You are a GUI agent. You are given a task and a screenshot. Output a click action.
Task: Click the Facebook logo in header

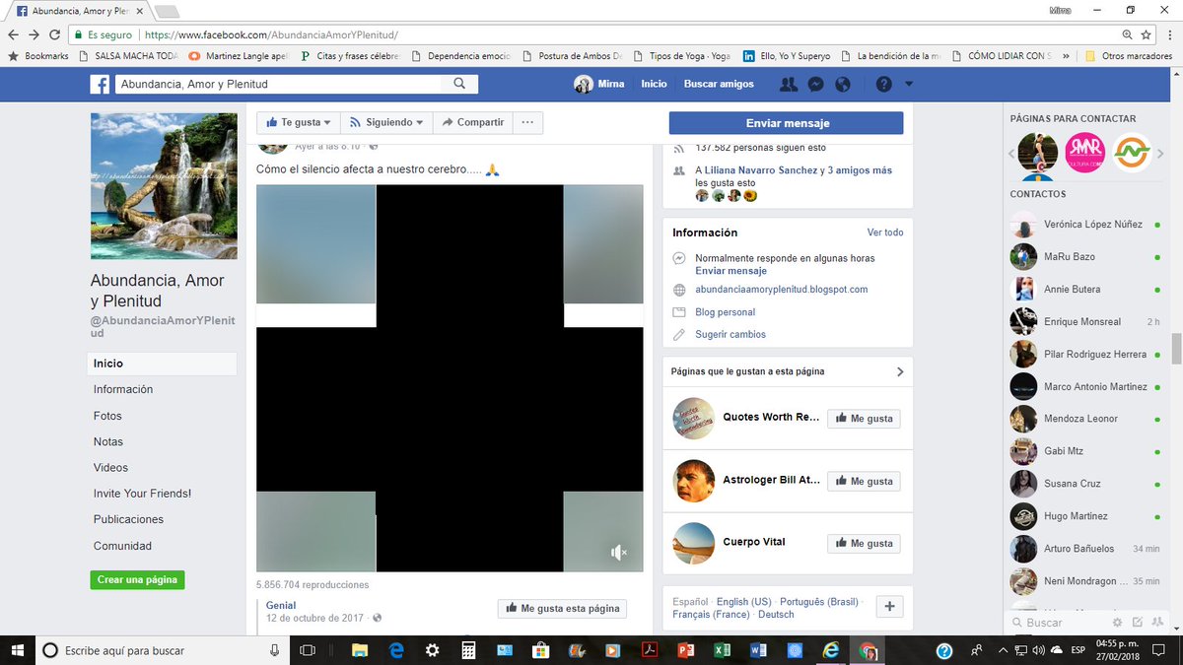pos(100,85)
